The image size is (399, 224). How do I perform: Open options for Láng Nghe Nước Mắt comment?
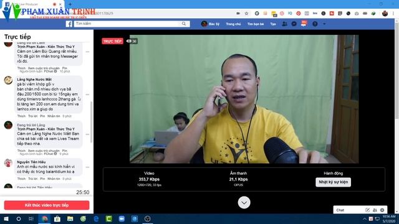coord(87,95)
